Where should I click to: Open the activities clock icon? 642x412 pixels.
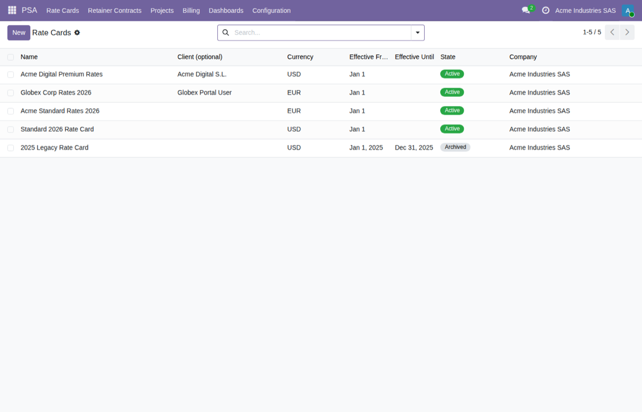[546, 10]
